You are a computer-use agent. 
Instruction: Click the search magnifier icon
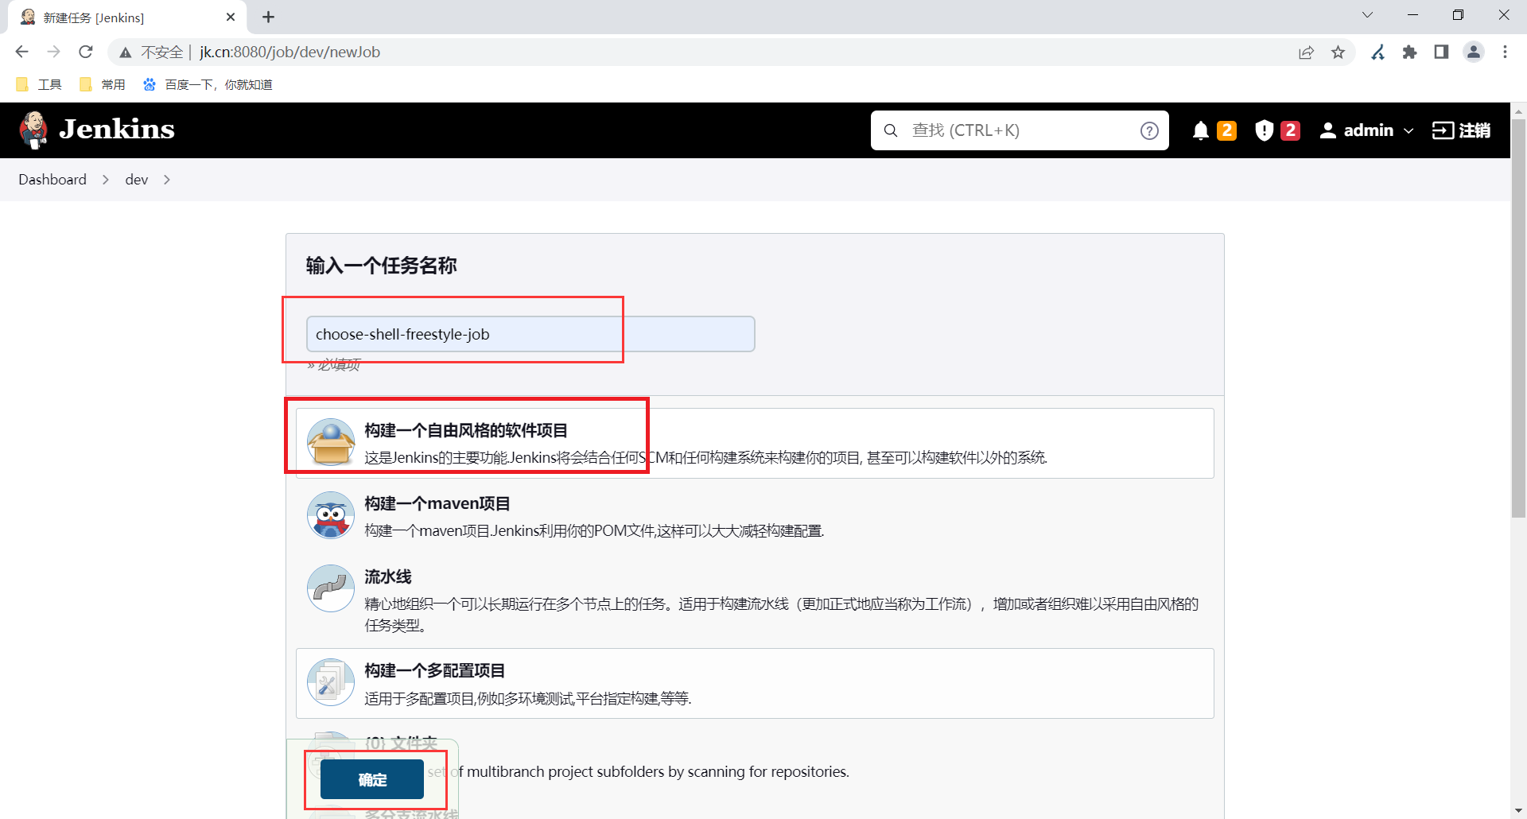point(891,130)
